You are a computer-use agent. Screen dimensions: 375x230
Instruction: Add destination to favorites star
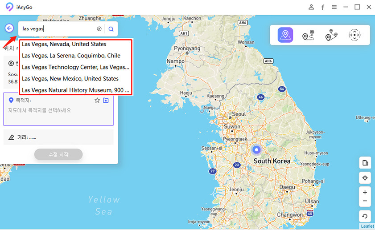(x=97, y=100)
